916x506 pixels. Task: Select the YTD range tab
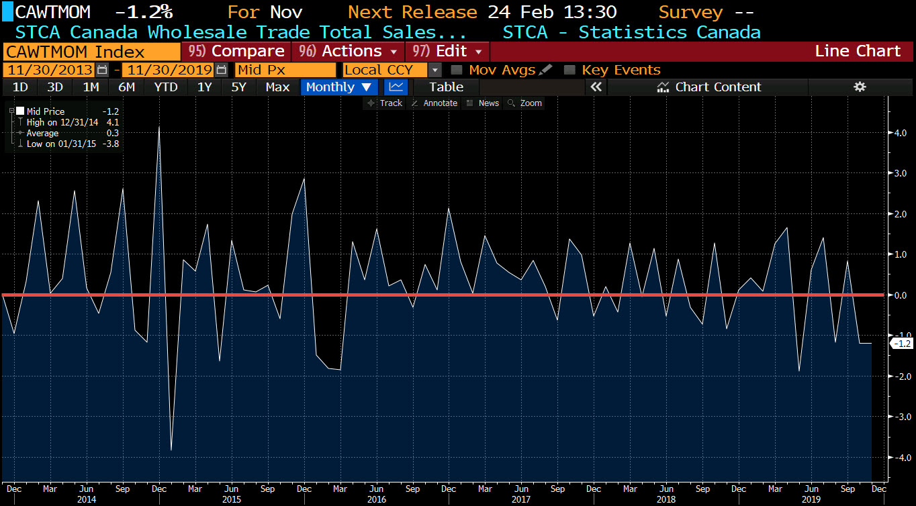(165, 87)
